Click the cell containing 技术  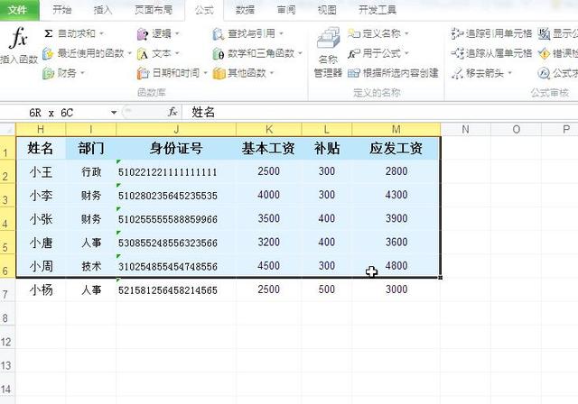click(x=91, y=266)
